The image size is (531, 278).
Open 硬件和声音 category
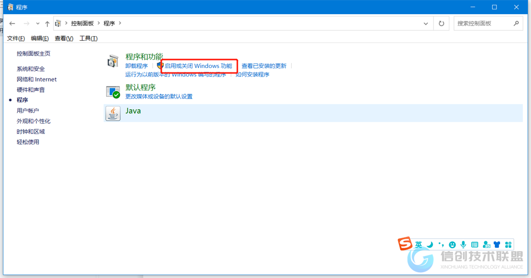(31, 90)
